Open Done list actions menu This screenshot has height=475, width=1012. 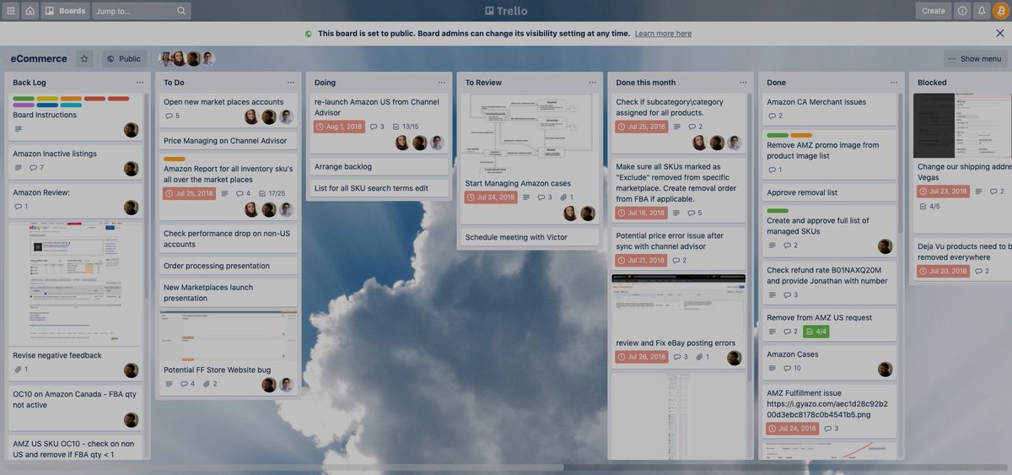click(894, 83)
